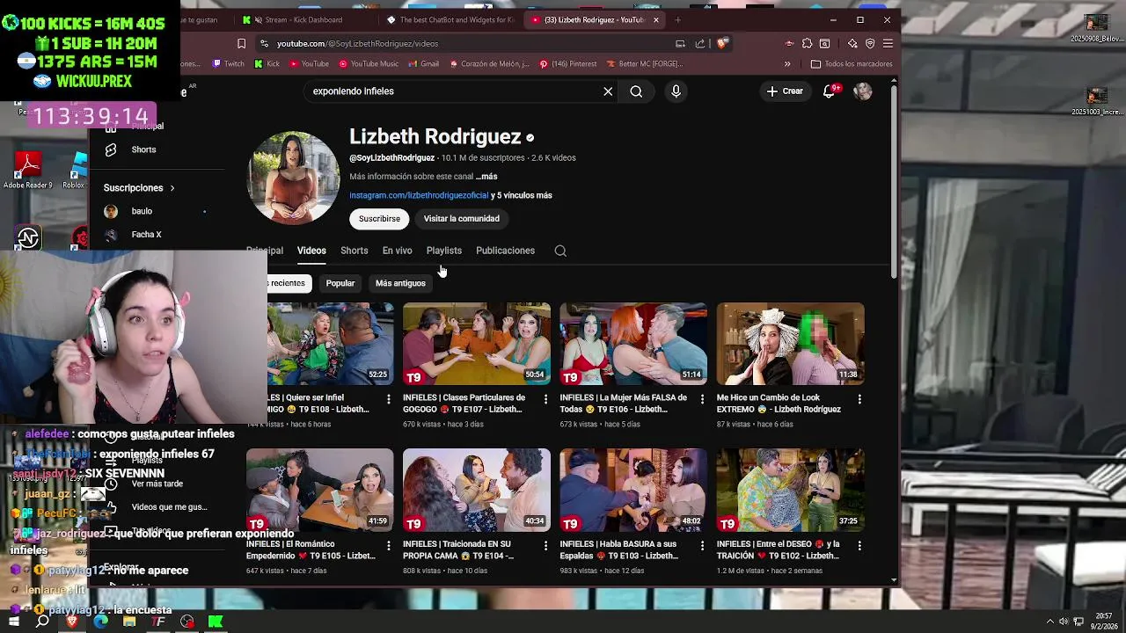Screen dimensions: 1126x633
Task: Filter videos by Popular
Action: [340, 283]
